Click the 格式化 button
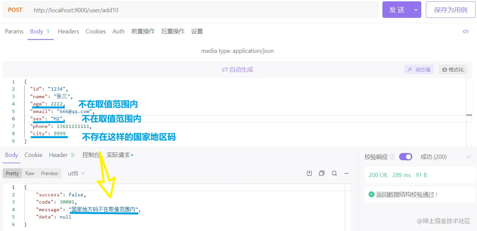Image resolution: width=477 pixels, height=231 pixels. coord(453,70)
